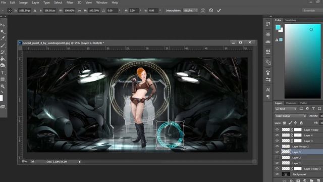323x182 pixels.
Task: Open the Filter menu
Action: point(70,3)
